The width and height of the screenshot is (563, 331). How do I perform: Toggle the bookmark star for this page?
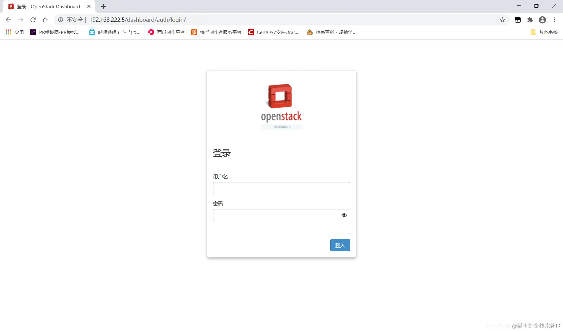tap(502, 20)
